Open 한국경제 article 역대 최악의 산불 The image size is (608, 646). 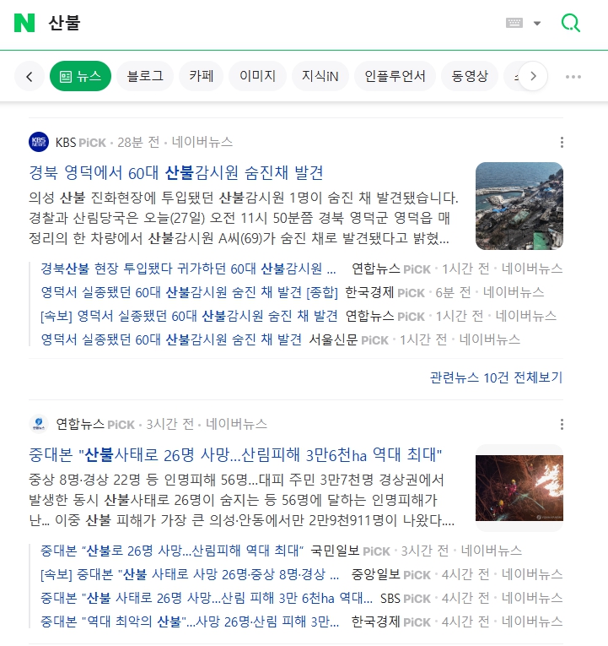click(x=190, y=622)
